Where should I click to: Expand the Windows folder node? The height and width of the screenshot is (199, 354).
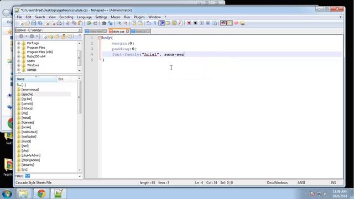click(19, 65)
